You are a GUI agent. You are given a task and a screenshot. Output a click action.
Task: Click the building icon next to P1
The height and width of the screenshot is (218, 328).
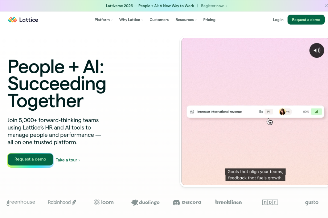[261, 112]
